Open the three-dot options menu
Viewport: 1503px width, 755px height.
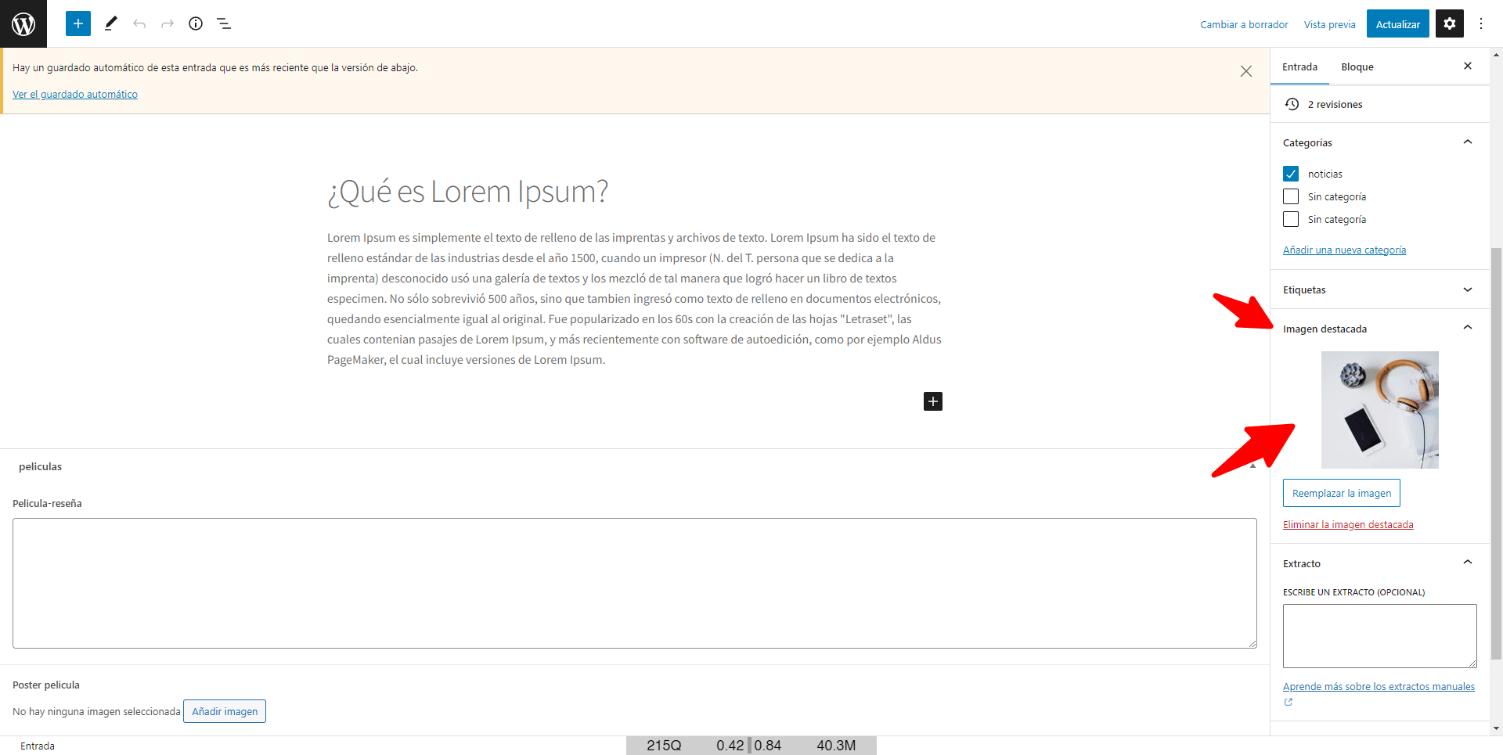tap(1481, 23)
